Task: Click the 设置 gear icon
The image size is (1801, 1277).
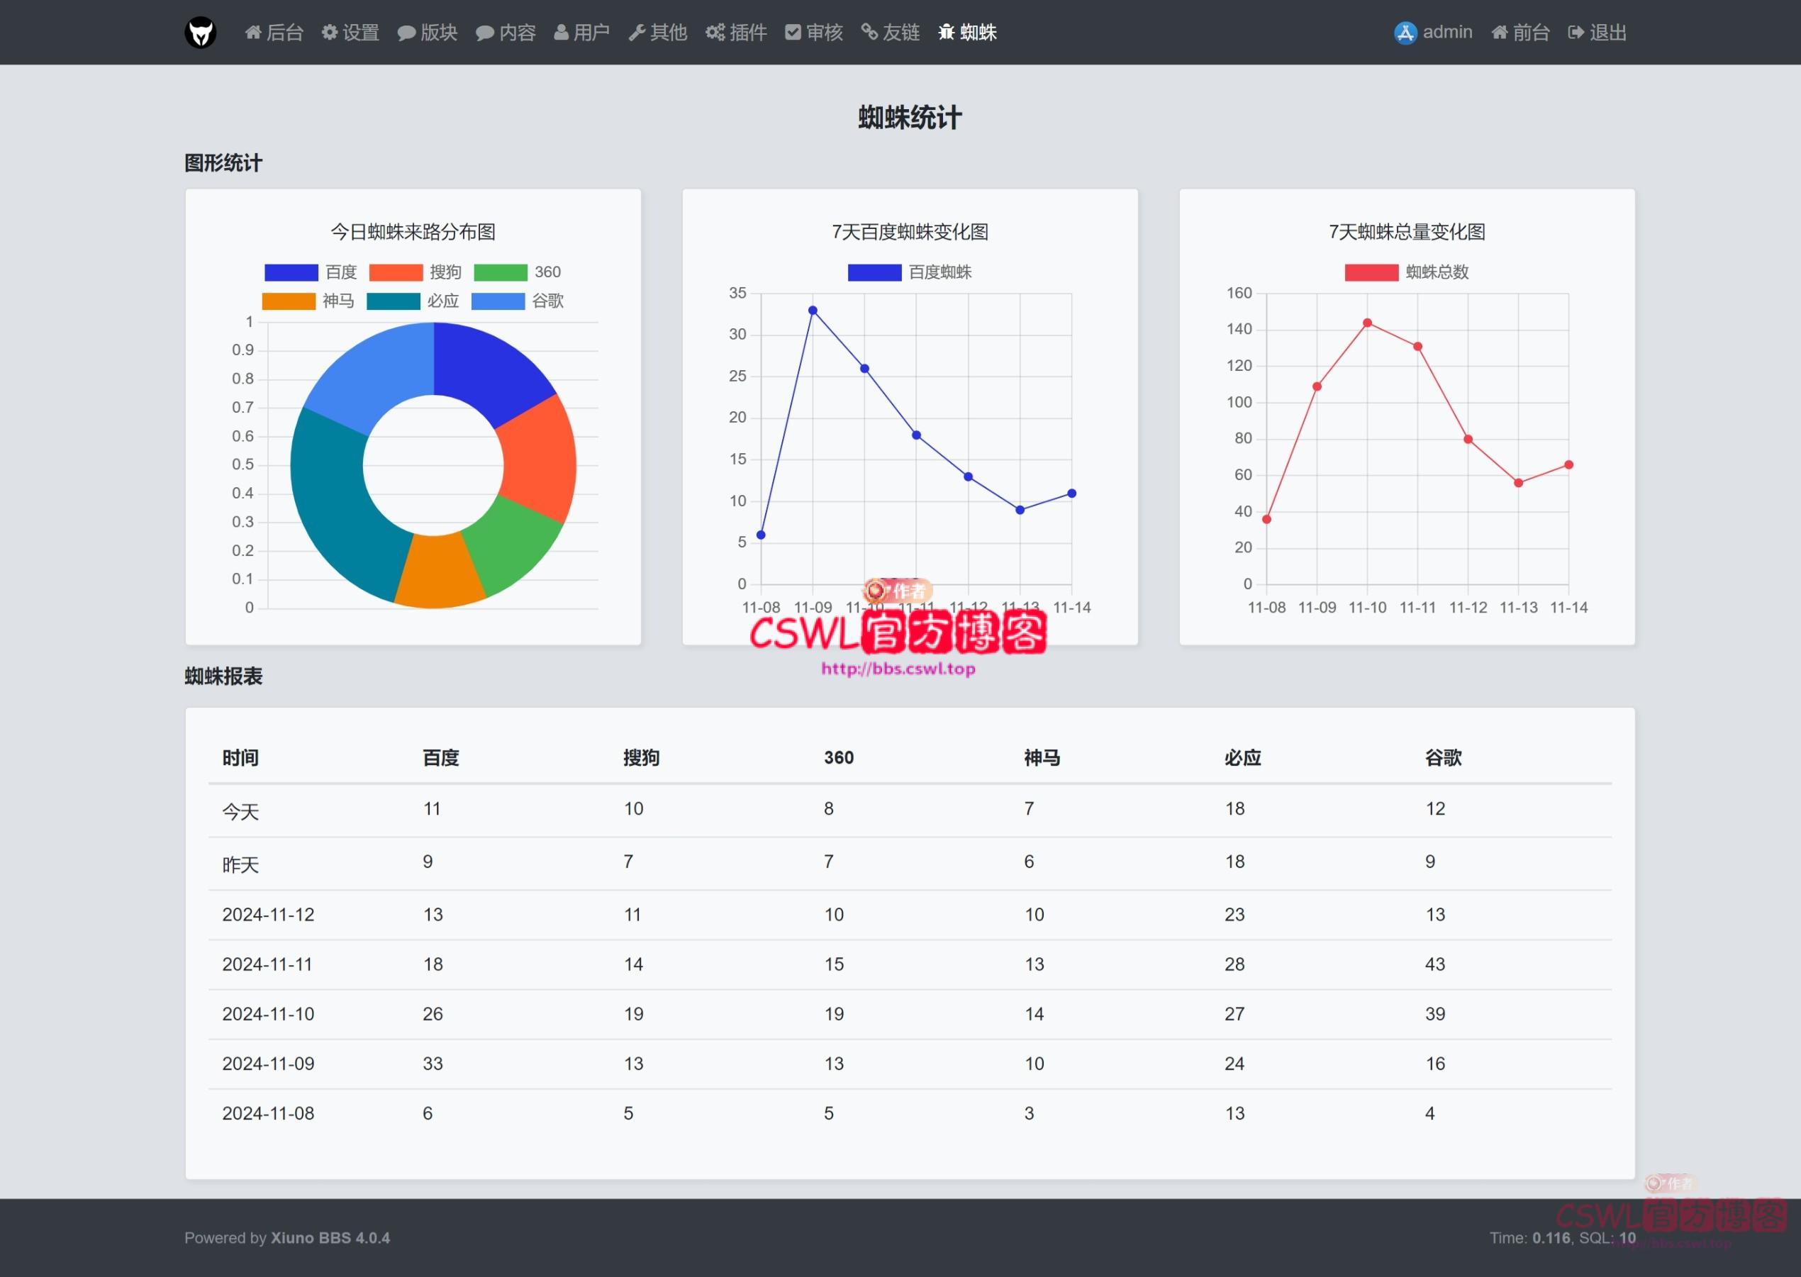Action: pyautogui.click(x=330, y=32)
